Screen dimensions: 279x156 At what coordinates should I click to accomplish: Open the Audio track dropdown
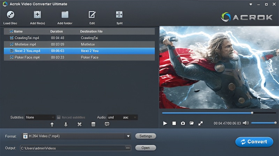(122, 117)
